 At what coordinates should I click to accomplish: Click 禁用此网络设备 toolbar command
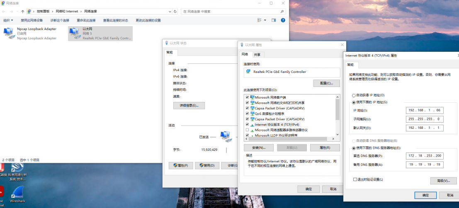(x=32, y=20)
